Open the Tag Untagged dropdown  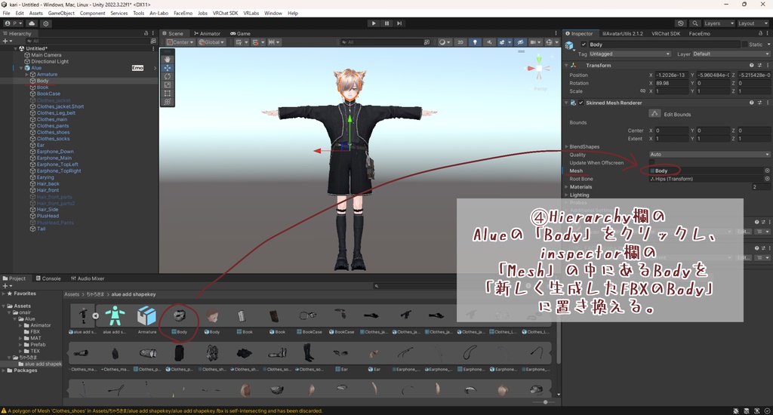pyautogui.click(x=630, y=54)
